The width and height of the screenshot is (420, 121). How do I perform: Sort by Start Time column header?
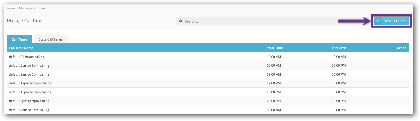pos(274,48)
